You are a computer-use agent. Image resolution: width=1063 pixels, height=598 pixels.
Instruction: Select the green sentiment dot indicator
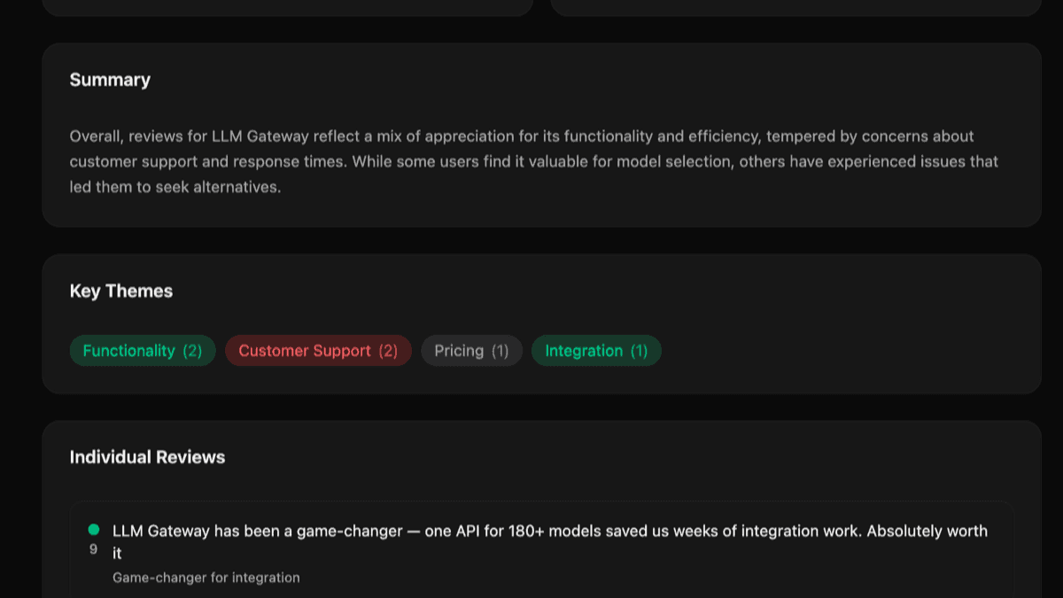(92, 528)
